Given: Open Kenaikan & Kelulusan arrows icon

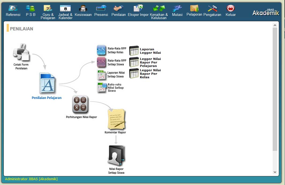Looking at the screenshot, I should click(159, 8).
